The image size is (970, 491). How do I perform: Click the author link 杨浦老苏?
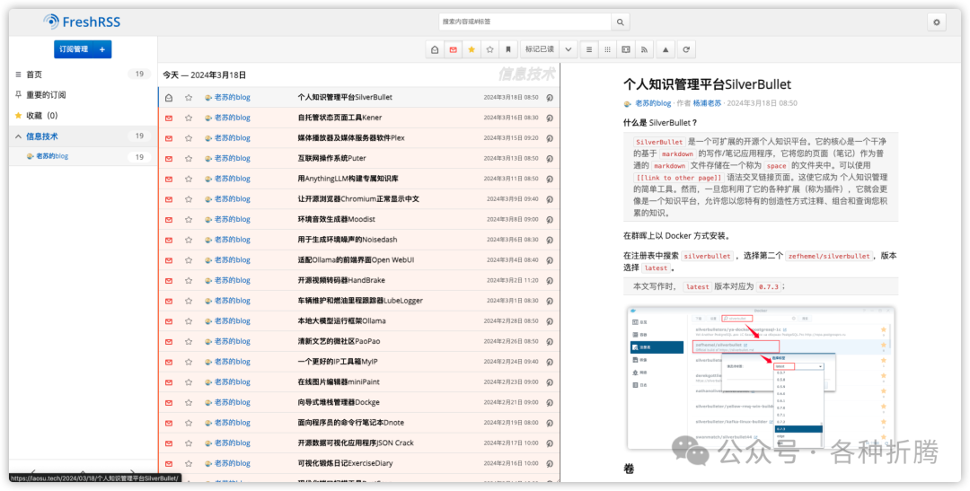[x=707, y=103]
